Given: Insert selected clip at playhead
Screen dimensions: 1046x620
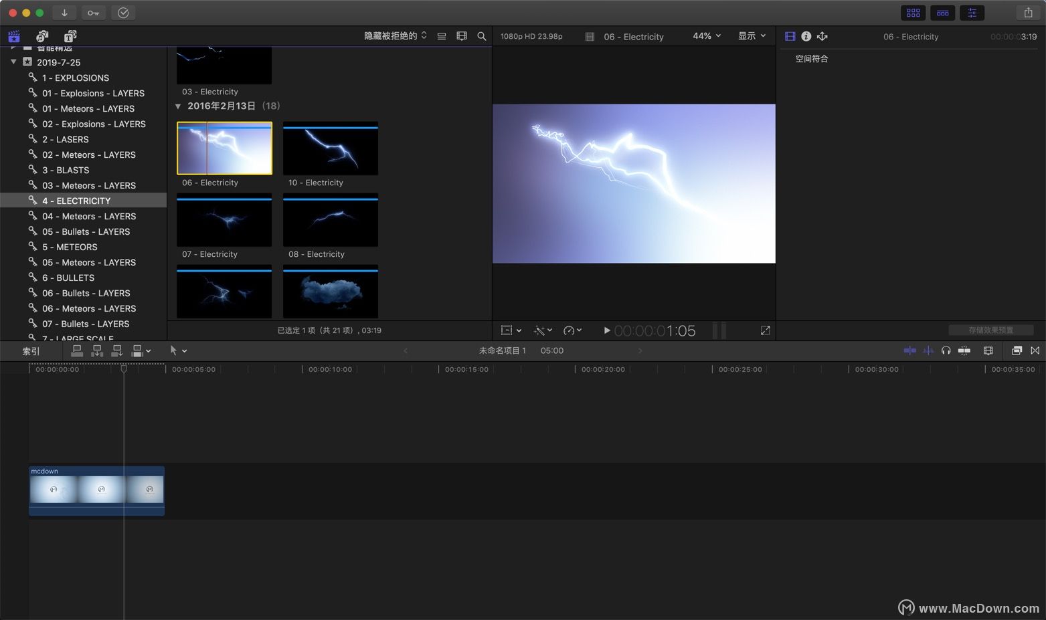Looking at the screenshot, I should coord(97,350).
